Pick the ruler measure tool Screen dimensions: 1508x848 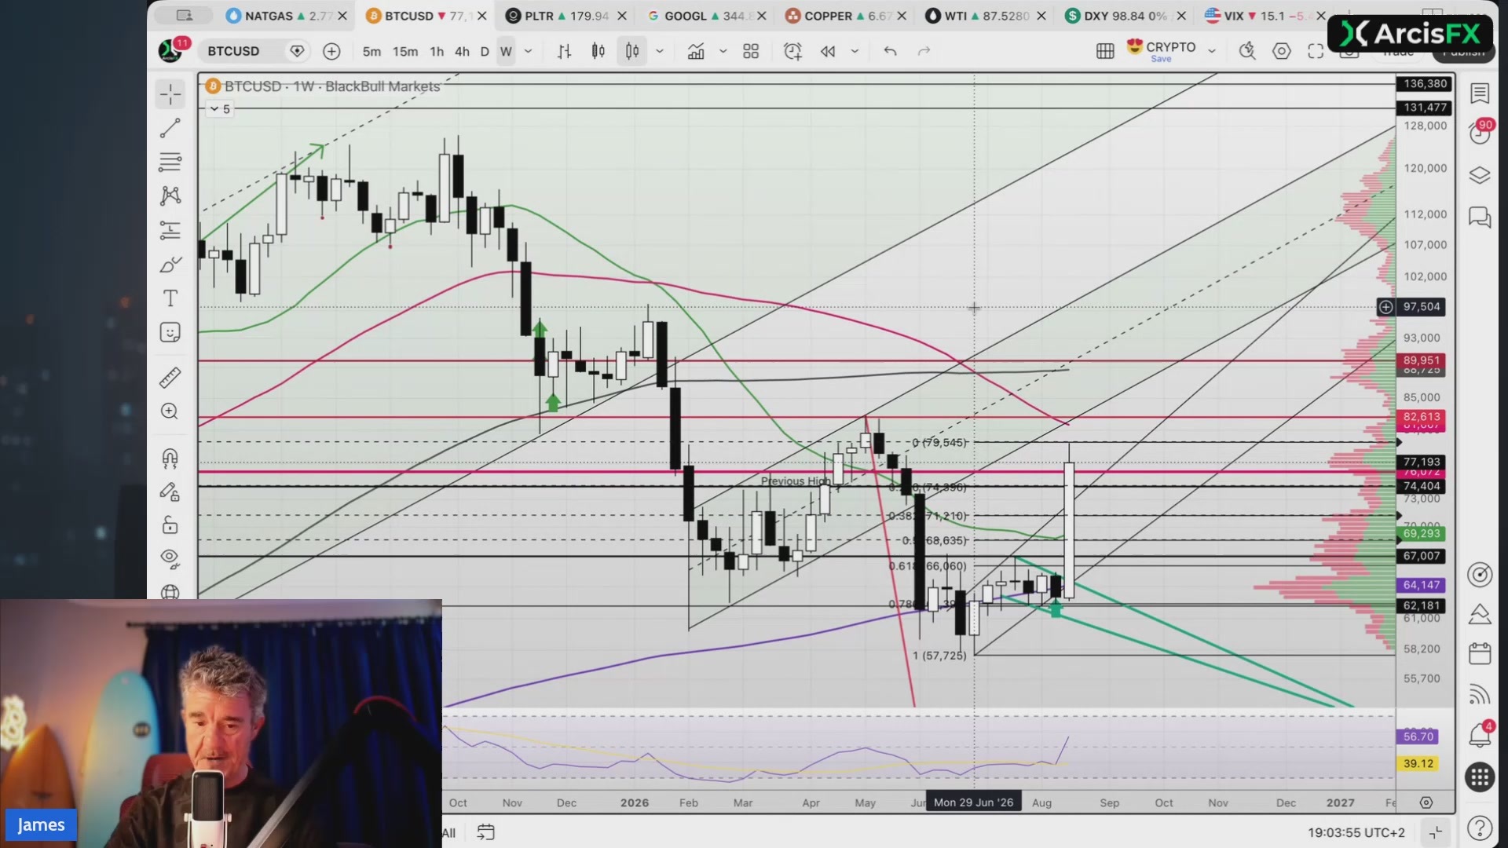coord(170,378)
